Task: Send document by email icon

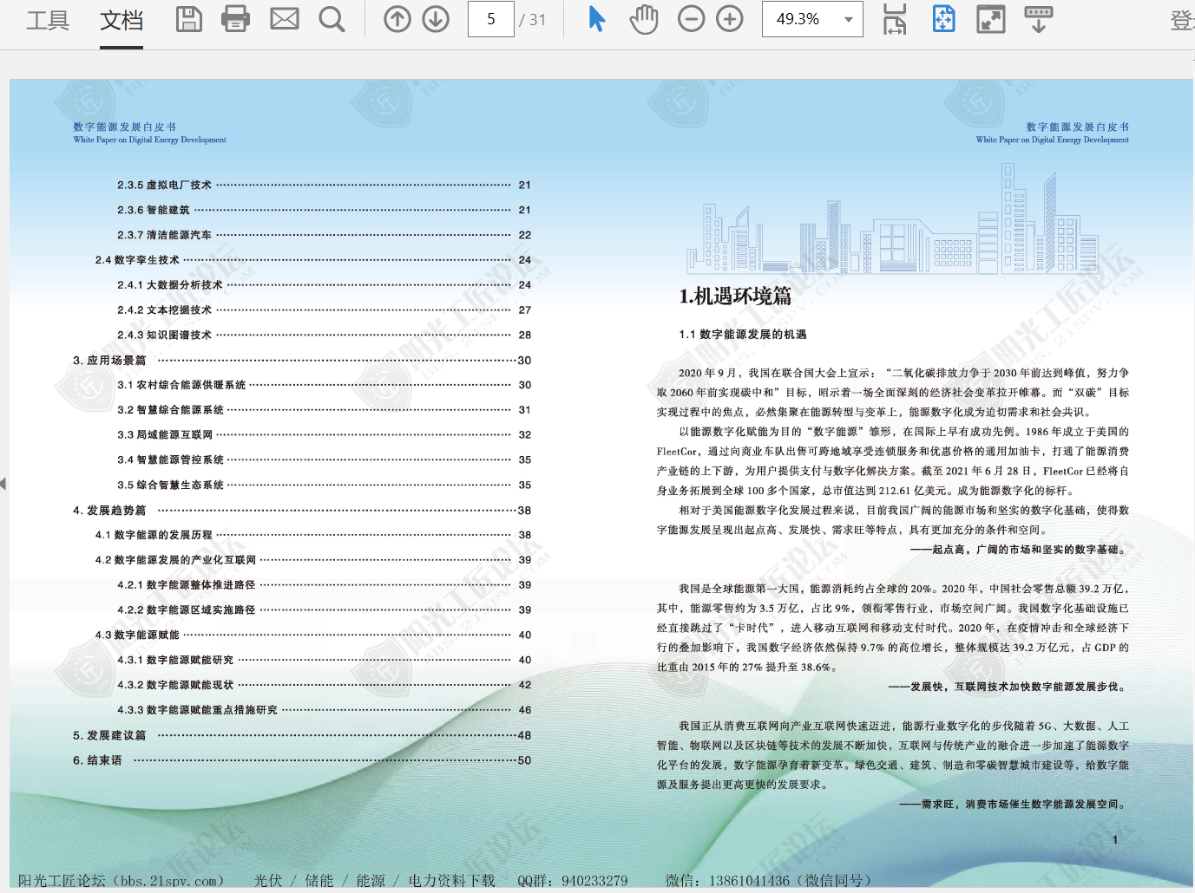Action: tap(285, 19)
